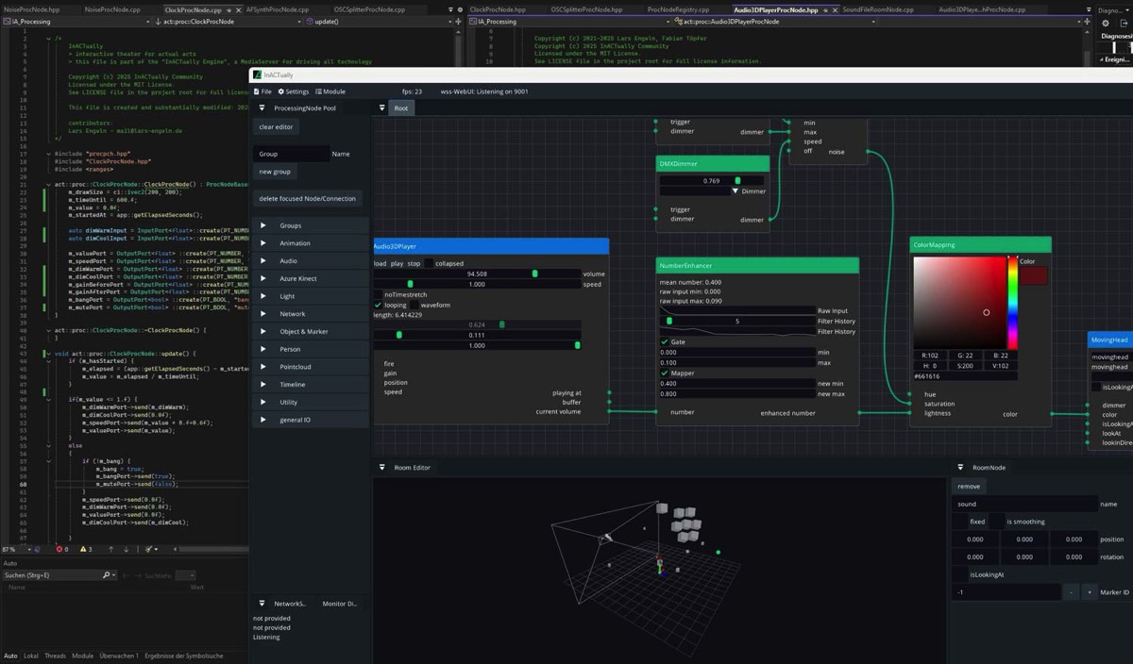This screenshot has width=1133, height=664.
Task: Expand the Animation node category
Action: click(x=263, y=243)
